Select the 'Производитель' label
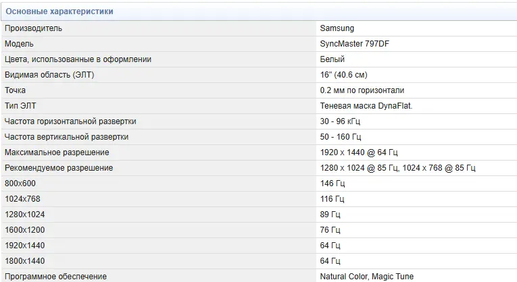517x282 pixels. click(x=33, y=28)
